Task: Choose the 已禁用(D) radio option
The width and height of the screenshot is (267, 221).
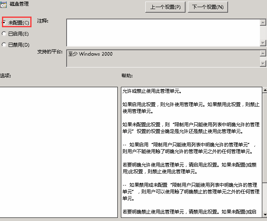Action: [4, 45]
